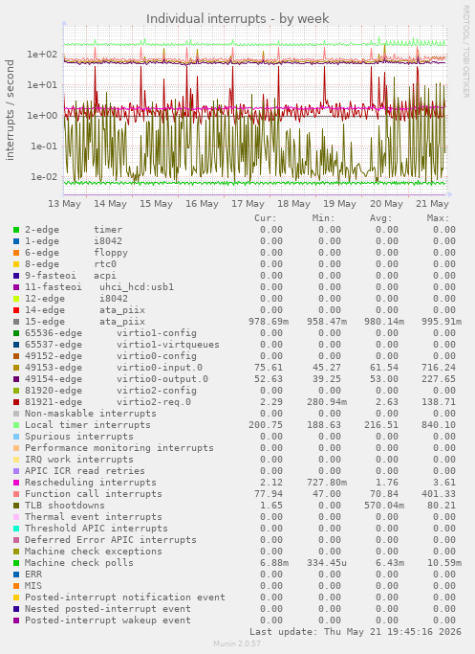
Task: Click the Munin 2.0.57 version text
Action: 237,643
